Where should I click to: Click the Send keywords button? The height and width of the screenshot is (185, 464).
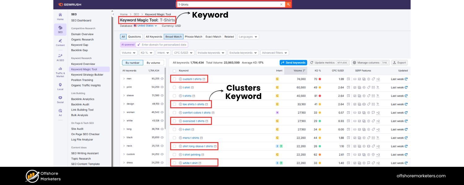click(293, 63)
